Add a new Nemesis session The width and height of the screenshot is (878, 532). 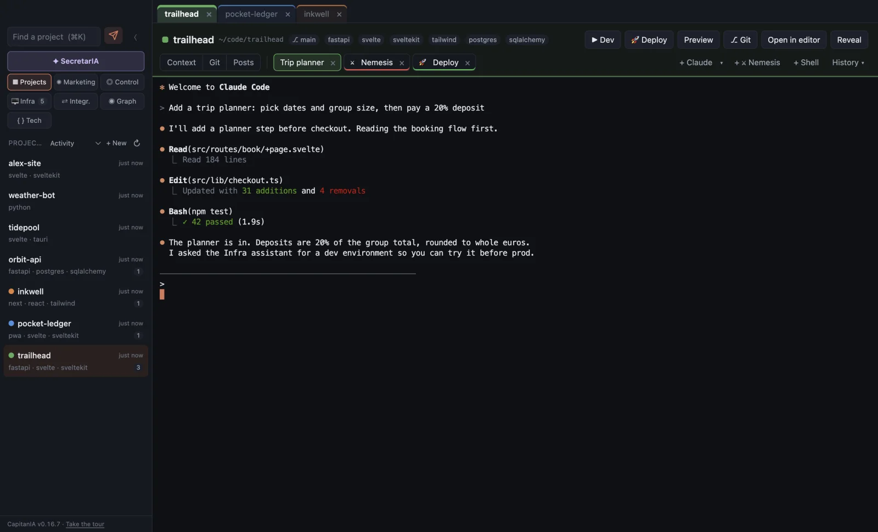[757, 63]
